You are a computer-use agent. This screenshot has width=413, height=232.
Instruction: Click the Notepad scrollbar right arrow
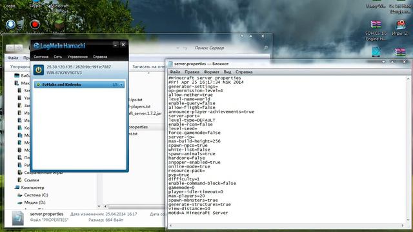click(x=403, y=226)
